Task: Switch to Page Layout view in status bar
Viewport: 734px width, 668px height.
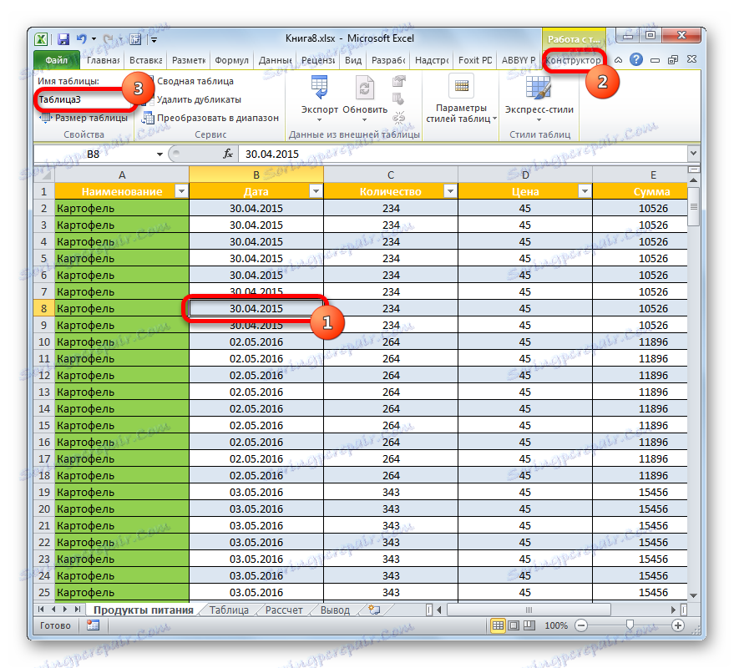Action: pyautogui.click(x=514, y=625)
